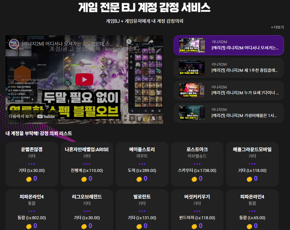Click thumbnail of 누가 요새 7다이너 video

pos(192,90)
